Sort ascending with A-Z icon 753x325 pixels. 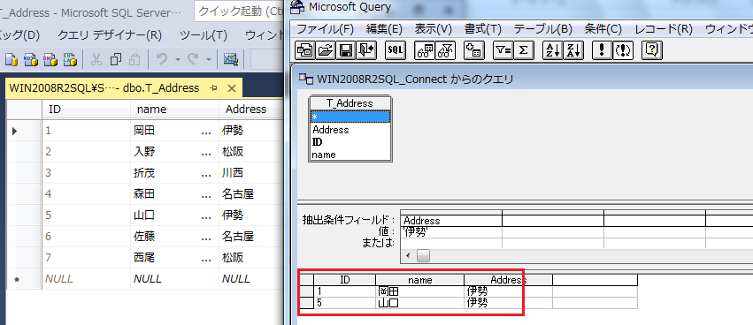coord(553,49)
